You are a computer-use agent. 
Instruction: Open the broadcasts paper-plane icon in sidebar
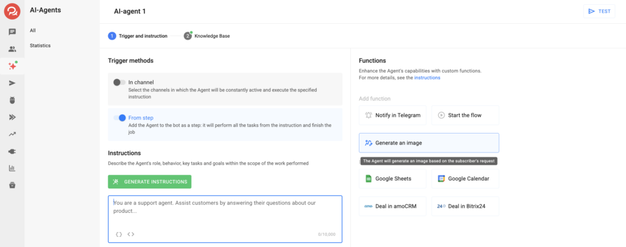[12, 83]
